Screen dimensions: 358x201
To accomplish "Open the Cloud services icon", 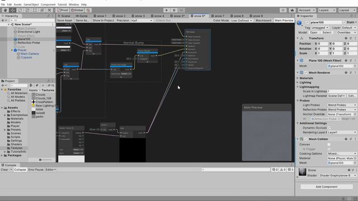I will (292, 10).
